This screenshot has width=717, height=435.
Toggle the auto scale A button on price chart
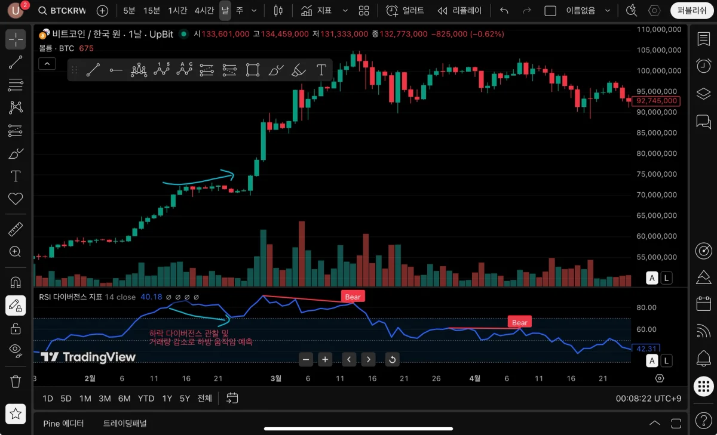[652, 277]
